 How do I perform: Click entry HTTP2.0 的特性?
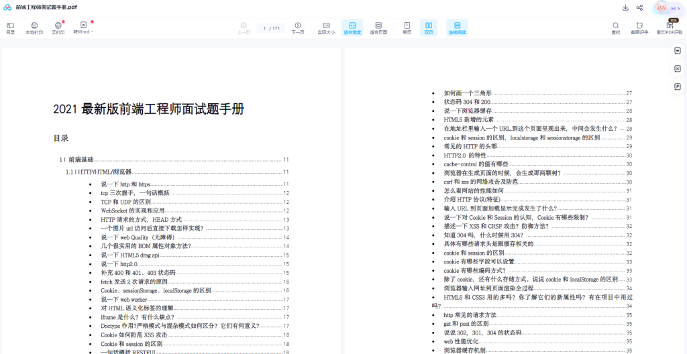(x=538, y=156)
